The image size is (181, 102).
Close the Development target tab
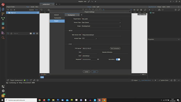point(78,15)
